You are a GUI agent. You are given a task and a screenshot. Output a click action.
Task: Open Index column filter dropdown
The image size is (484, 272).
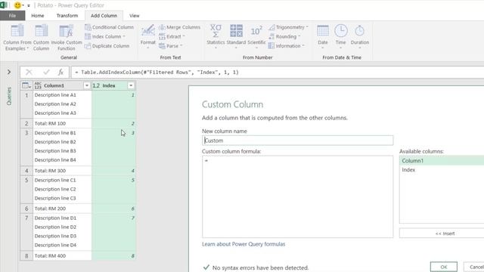click(x=131, y=85)
